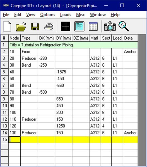
Task: Click the printer icon
Action: pos(49,26)
